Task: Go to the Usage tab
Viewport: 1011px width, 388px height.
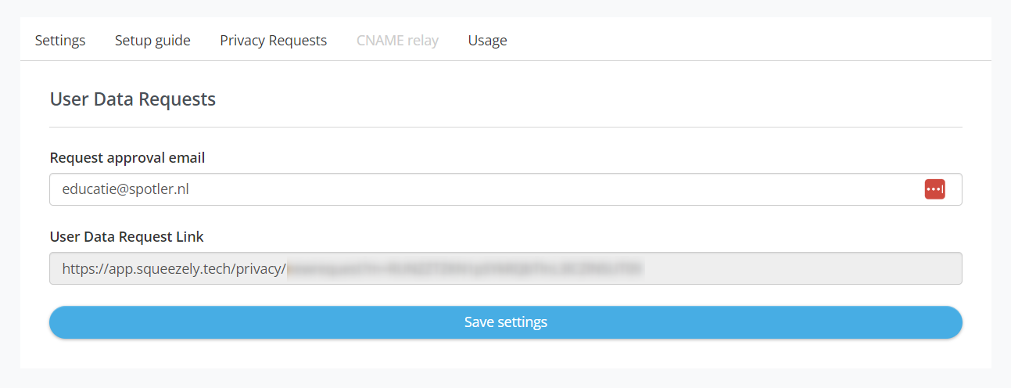Action: (x=487, y=40)
